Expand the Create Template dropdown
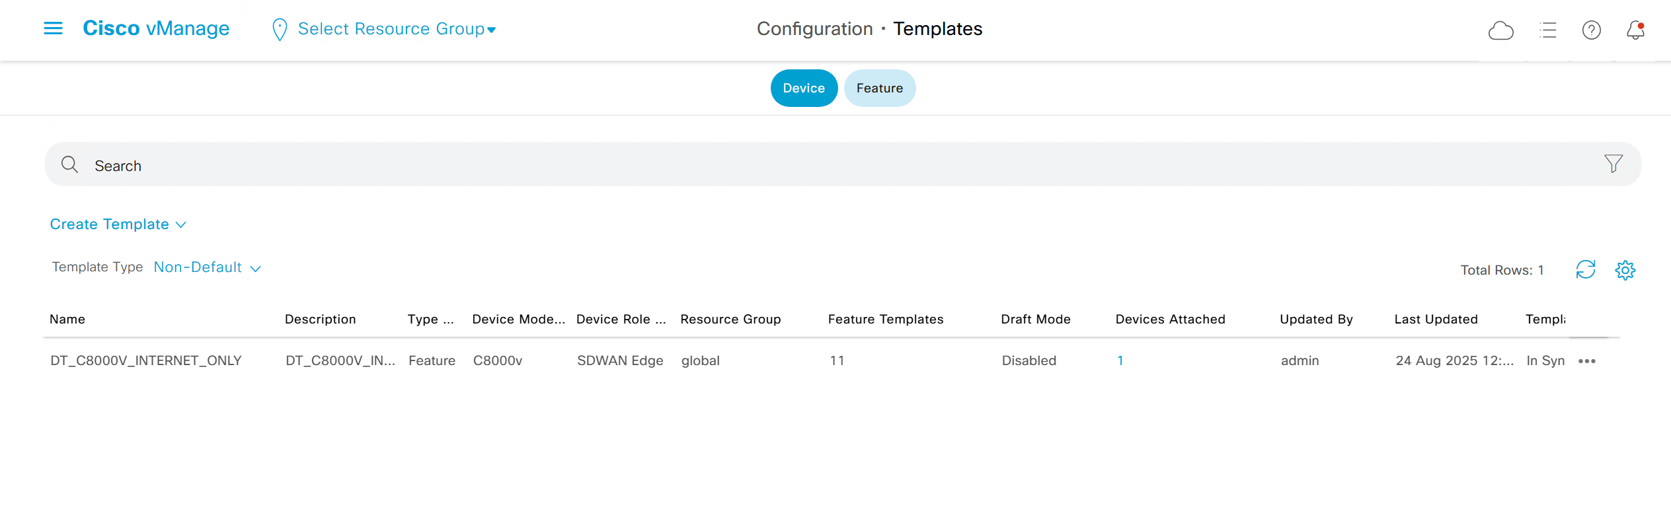Screen dimensions: 1671x511 [118, 224]
